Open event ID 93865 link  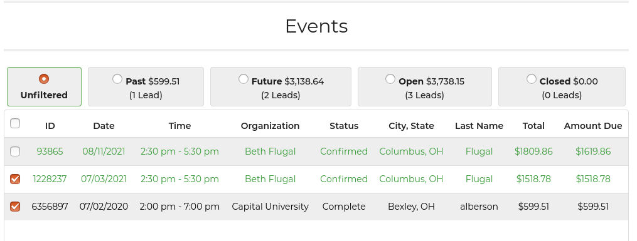coord(50,151)
